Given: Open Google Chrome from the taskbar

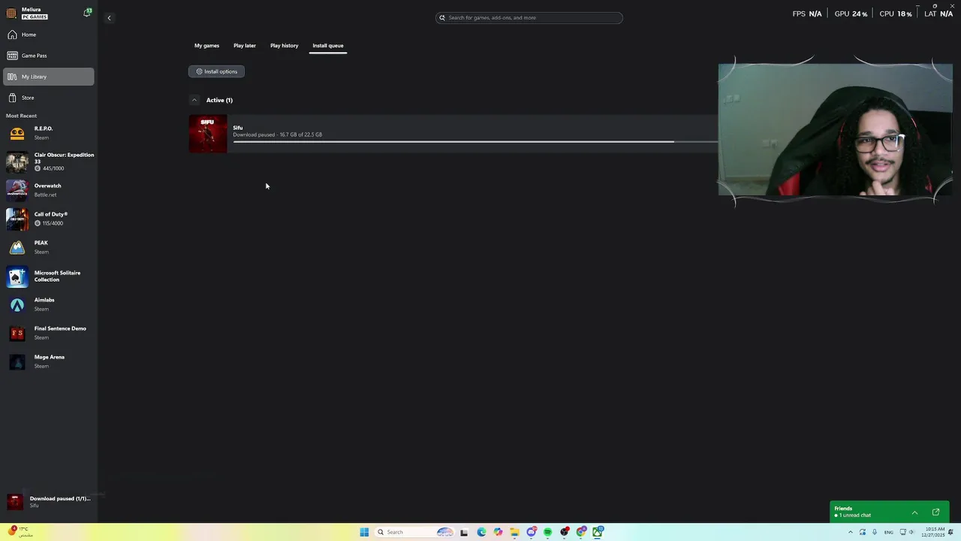Looking at the screenshot, I should (581, 532).
